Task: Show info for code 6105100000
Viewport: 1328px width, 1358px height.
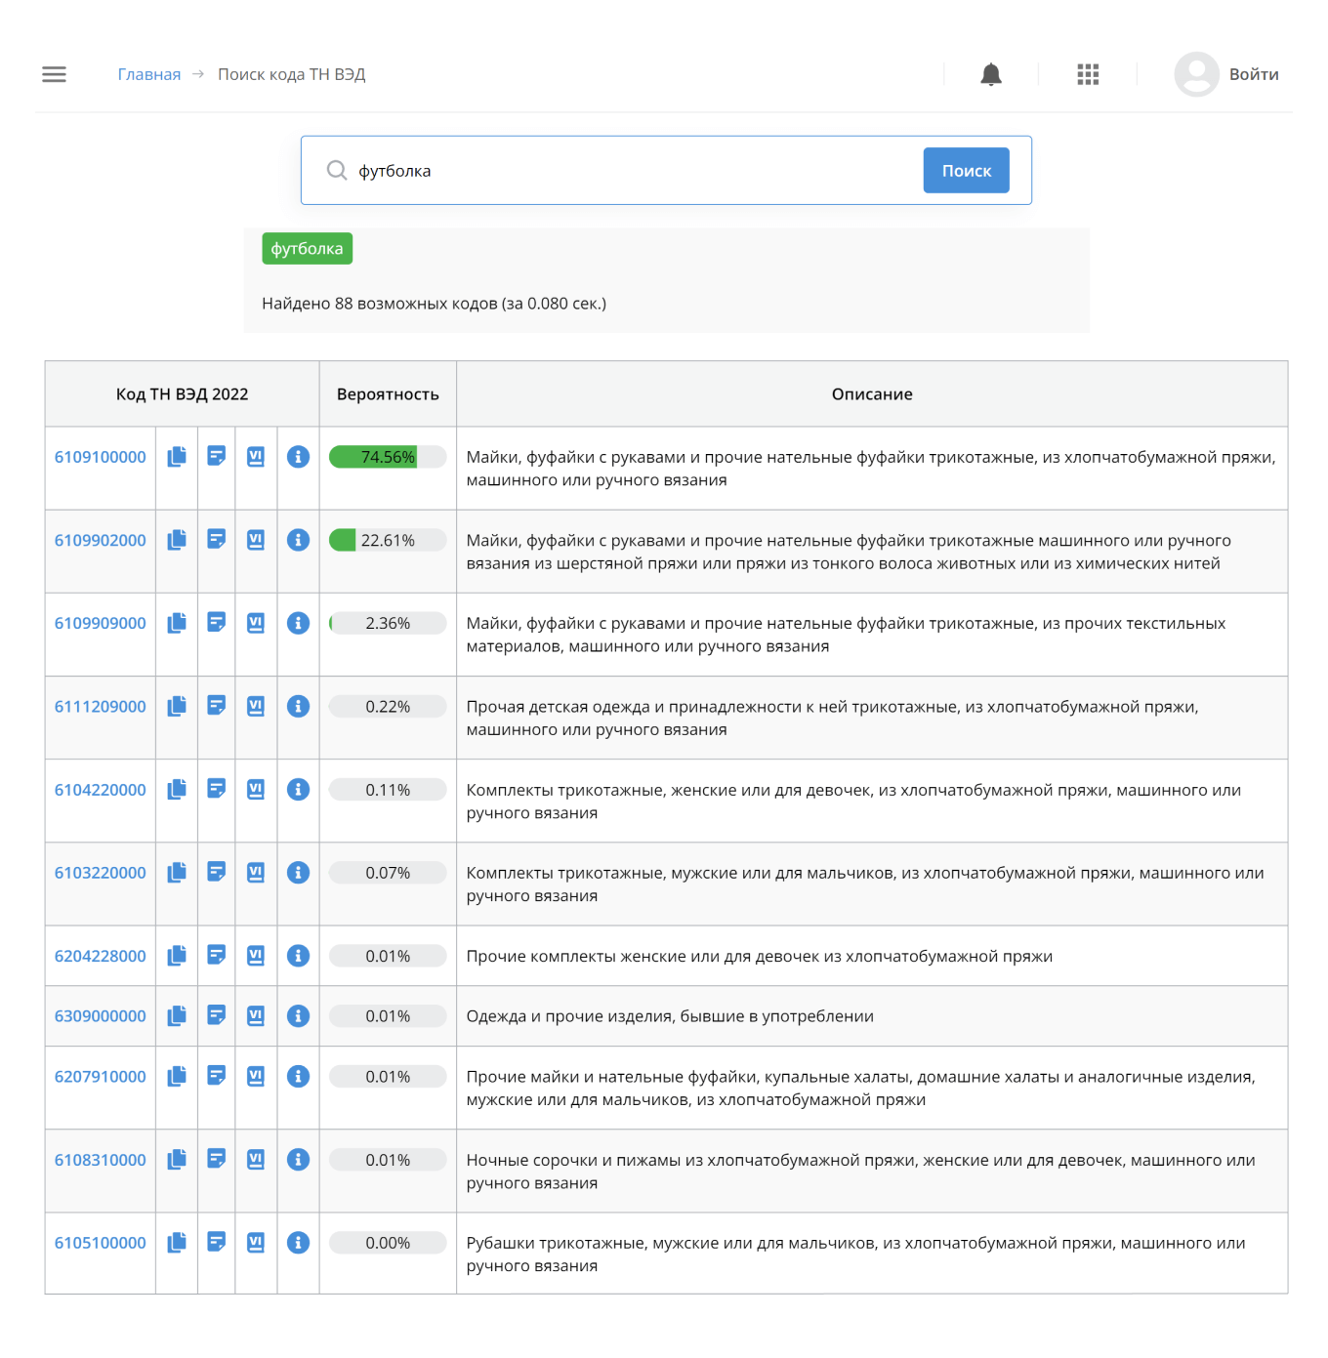Action: click(299, 1243)
